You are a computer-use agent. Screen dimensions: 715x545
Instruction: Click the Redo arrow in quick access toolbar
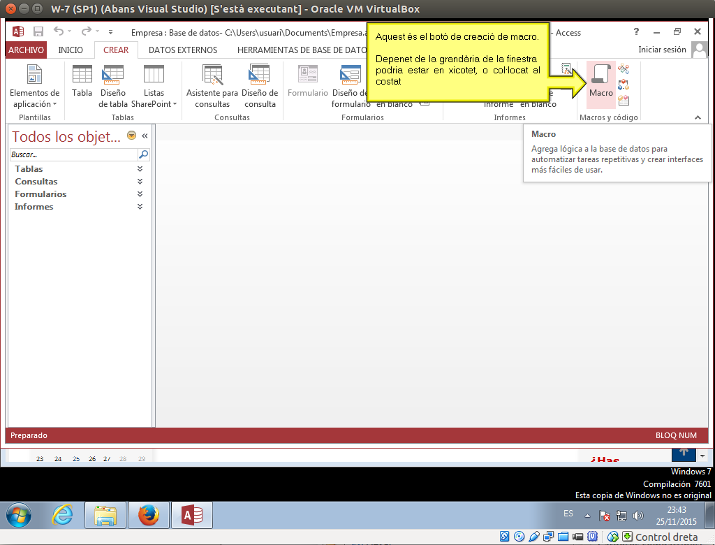point(86,31)
